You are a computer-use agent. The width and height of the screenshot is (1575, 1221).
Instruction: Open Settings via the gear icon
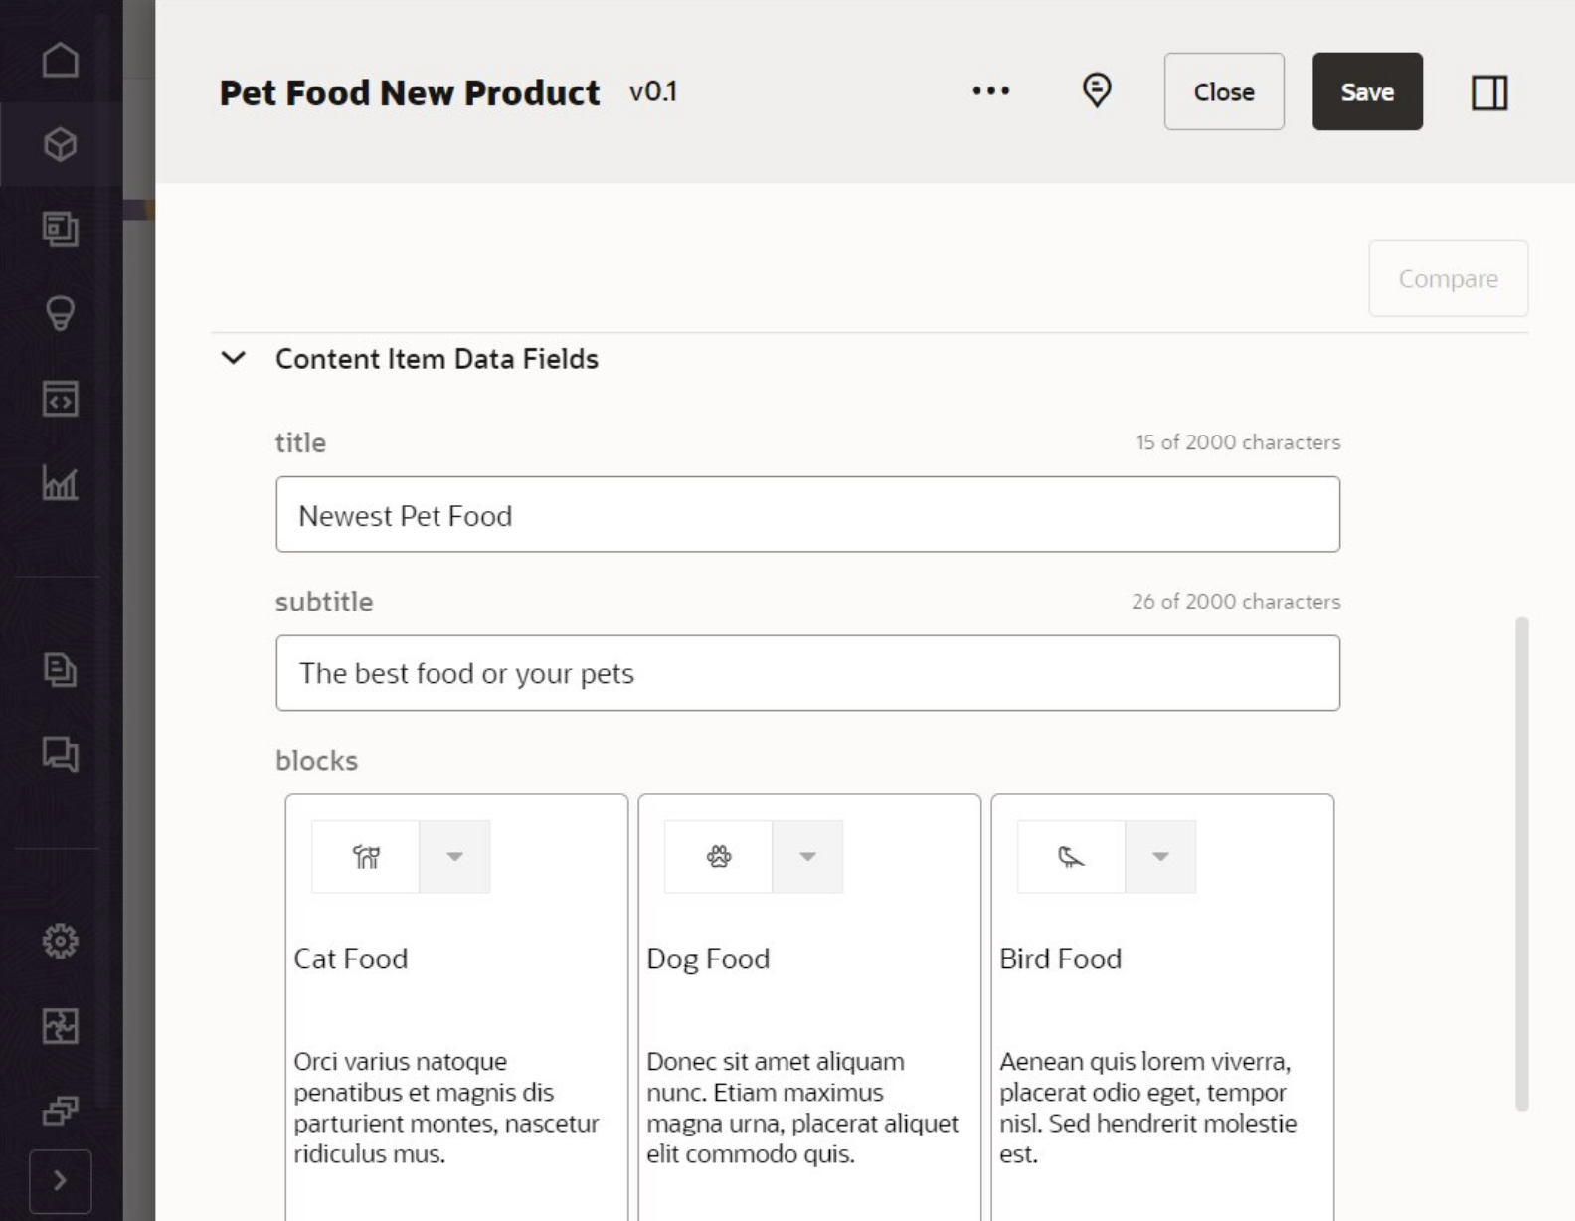point(61,942)
